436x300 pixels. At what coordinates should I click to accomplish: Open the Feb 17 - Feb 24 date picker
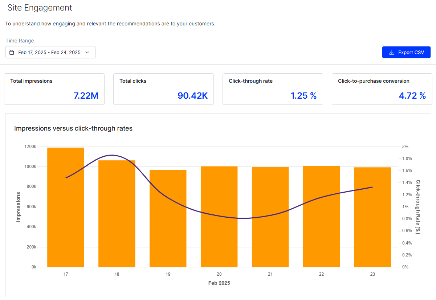pos(50,52)
